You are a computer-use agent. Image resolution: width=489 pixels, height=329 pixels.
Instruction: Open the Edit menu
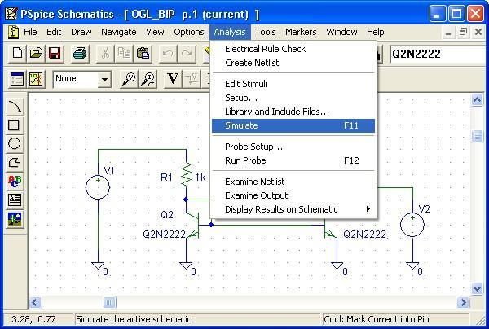pos(54,32)
